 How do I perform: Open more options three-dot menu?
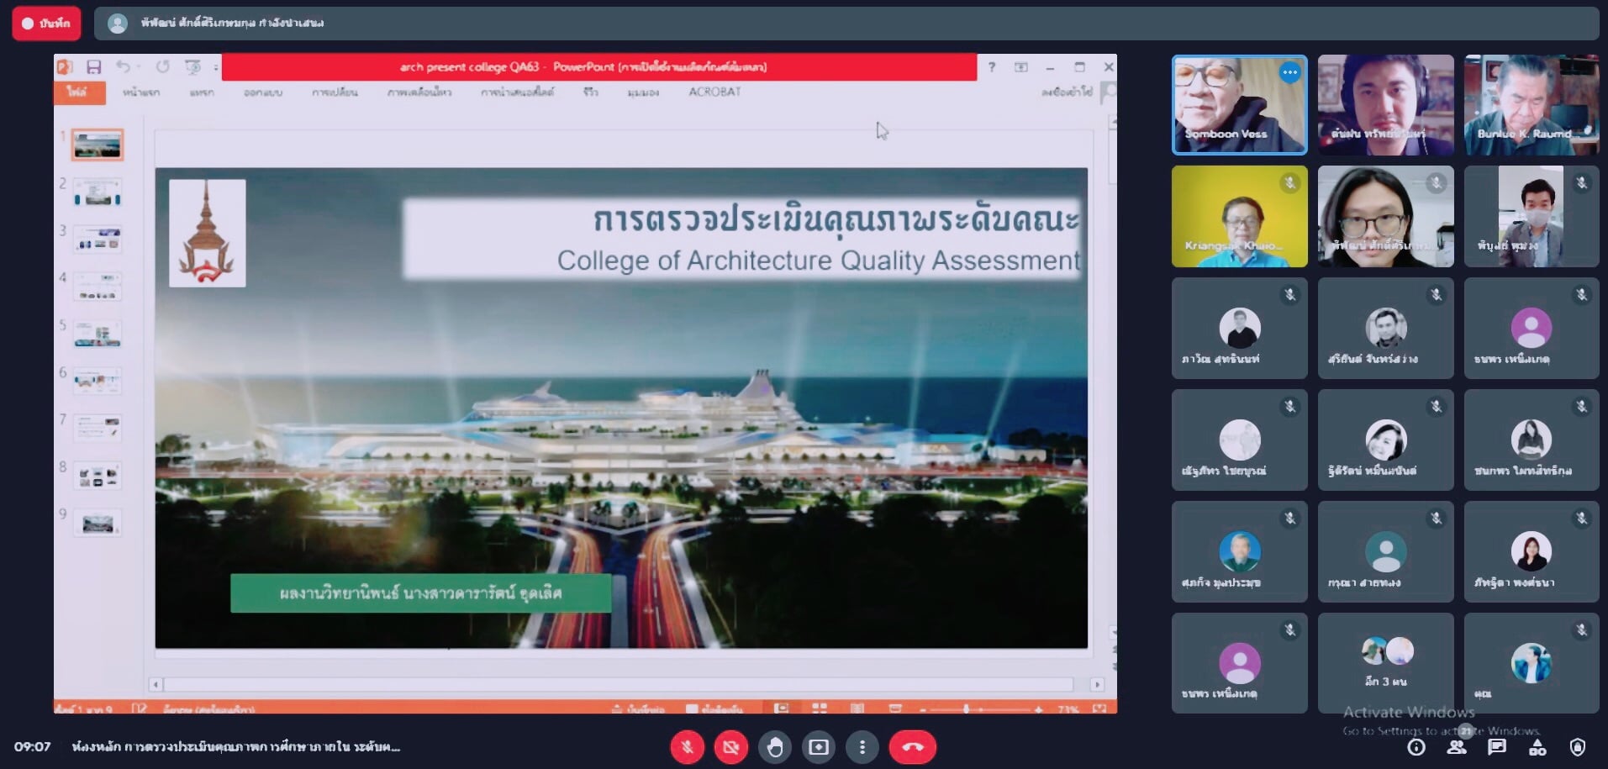pyautogui.click(x=862, y=747)
